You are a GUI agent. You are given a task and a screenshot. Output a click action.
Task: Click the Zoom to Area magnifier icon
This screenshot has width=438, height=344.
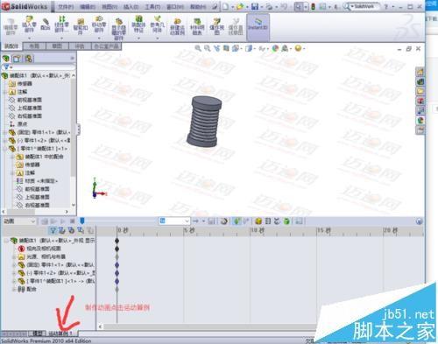pos(208,48)
